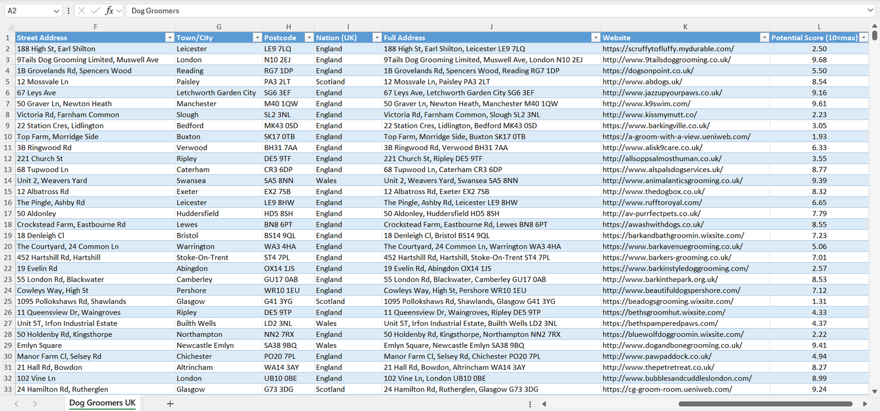Click the horizontal scrollbar thumb

(765, 403)
